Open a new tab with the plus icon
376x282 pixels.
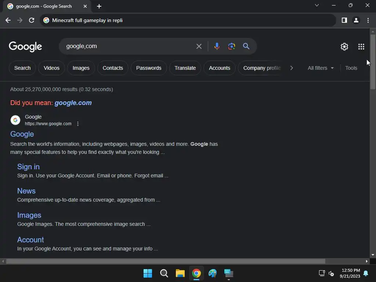point(99,6)
